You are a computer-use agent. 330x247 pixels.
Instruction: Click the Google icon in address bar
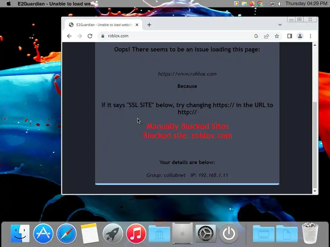(x=256, y=36)
